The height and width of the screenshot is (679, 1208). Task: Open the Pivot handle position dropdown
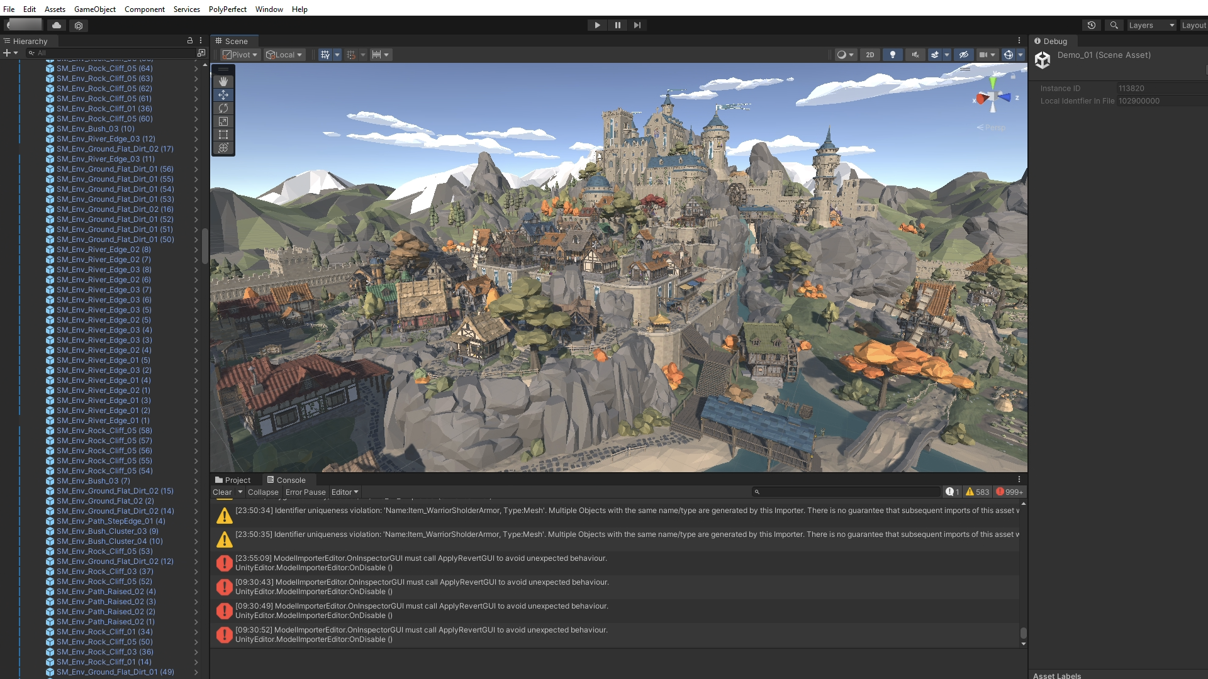pyautogui.click(x=240, y=55)
